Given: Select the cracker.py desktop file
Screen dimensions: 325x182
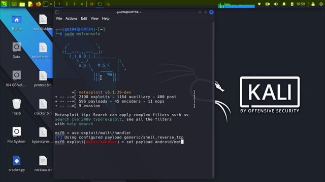Looking at the screenshot, I should (x=17, y=164).
